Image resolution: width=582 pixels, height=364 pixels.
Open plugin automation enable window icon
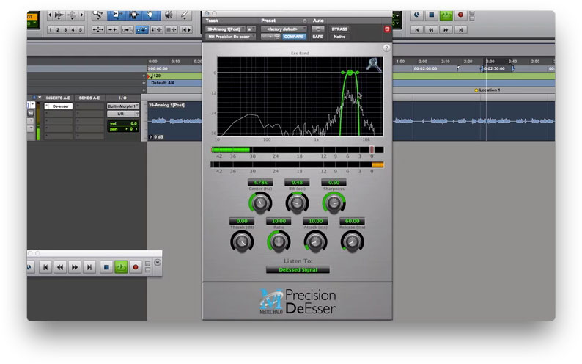317,29
